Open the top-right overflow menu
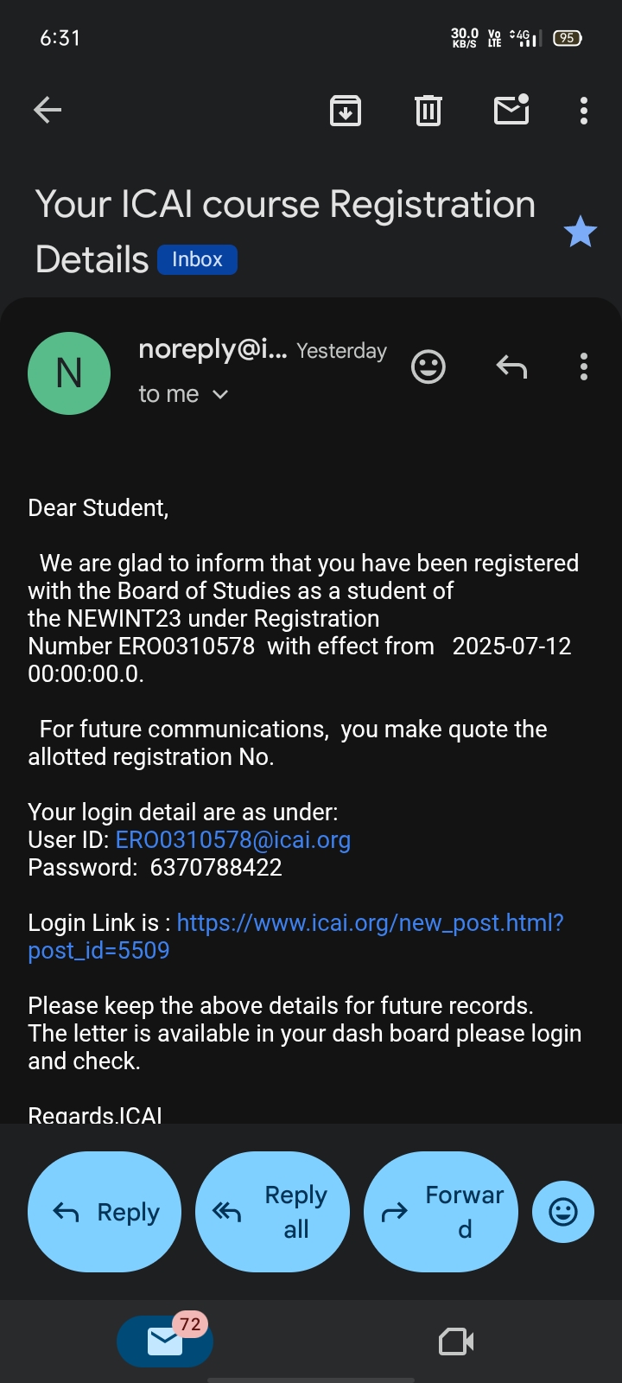The image size is (622, 1383). click(584, 111)
